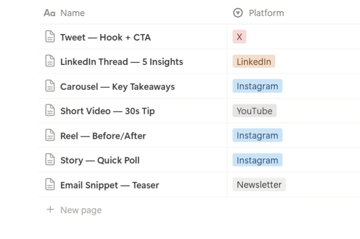Open the Name column header menu
Viewport: 360px width, 239px height.
[73, 13]
